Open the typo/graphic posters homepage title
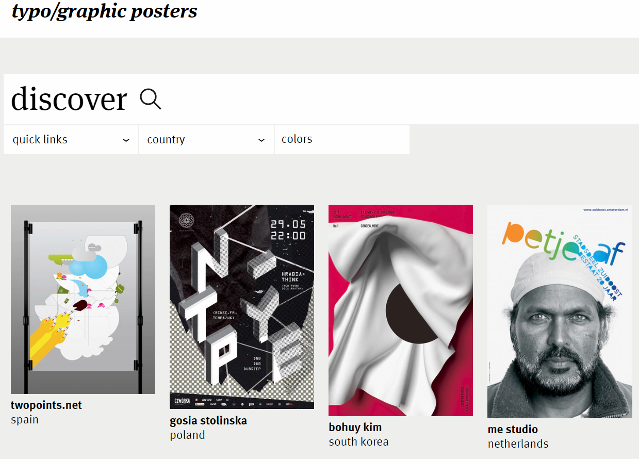 point(105,11)
